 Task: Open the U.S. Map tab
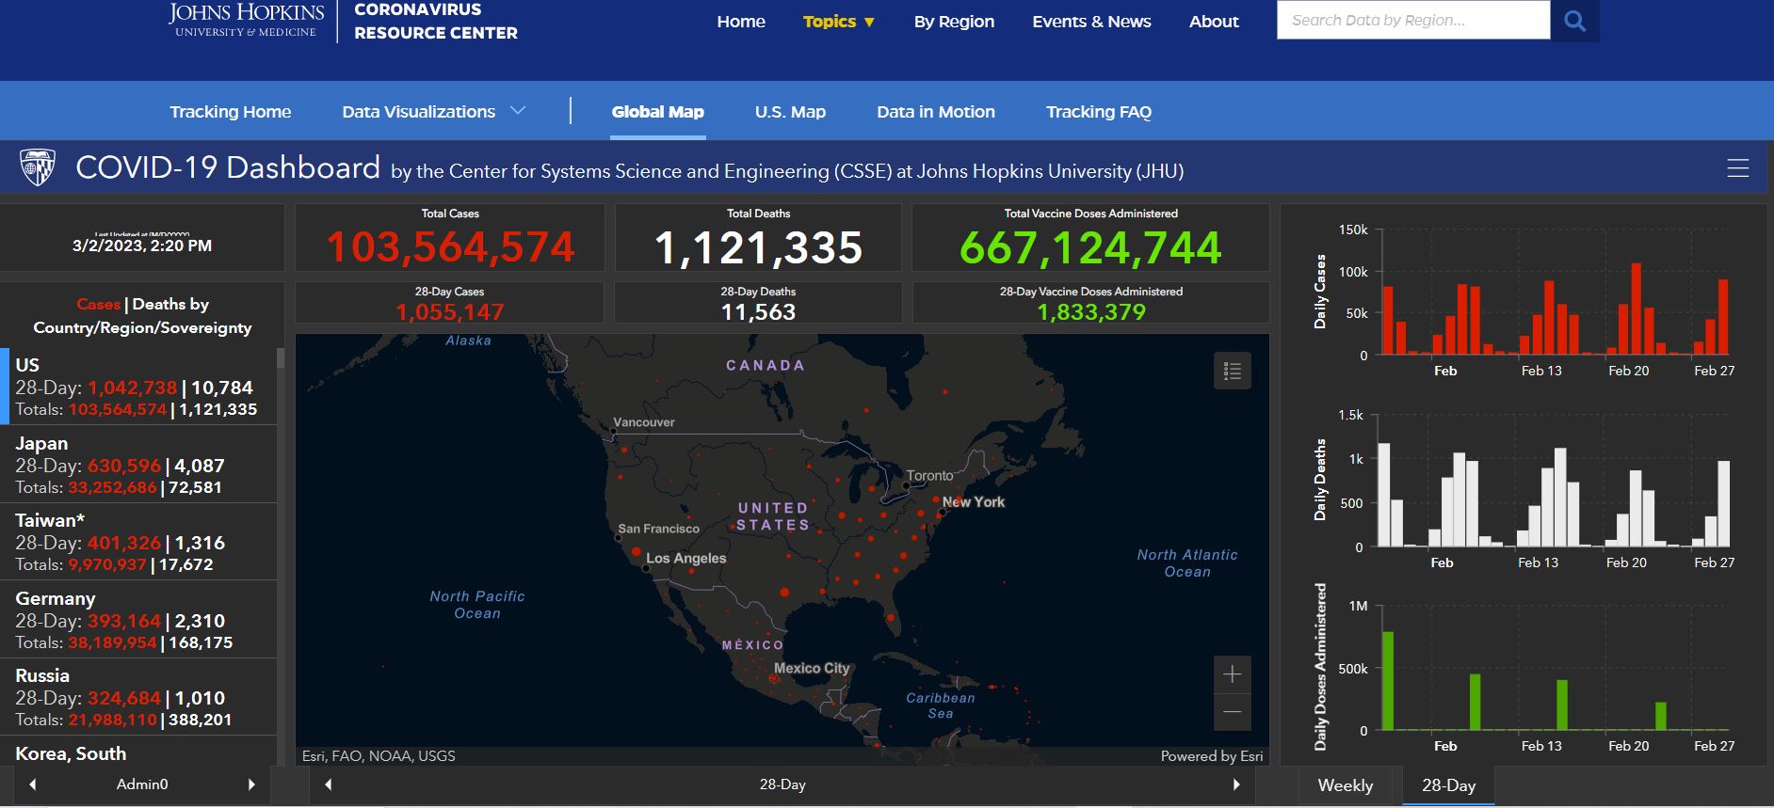click(790, 112)
